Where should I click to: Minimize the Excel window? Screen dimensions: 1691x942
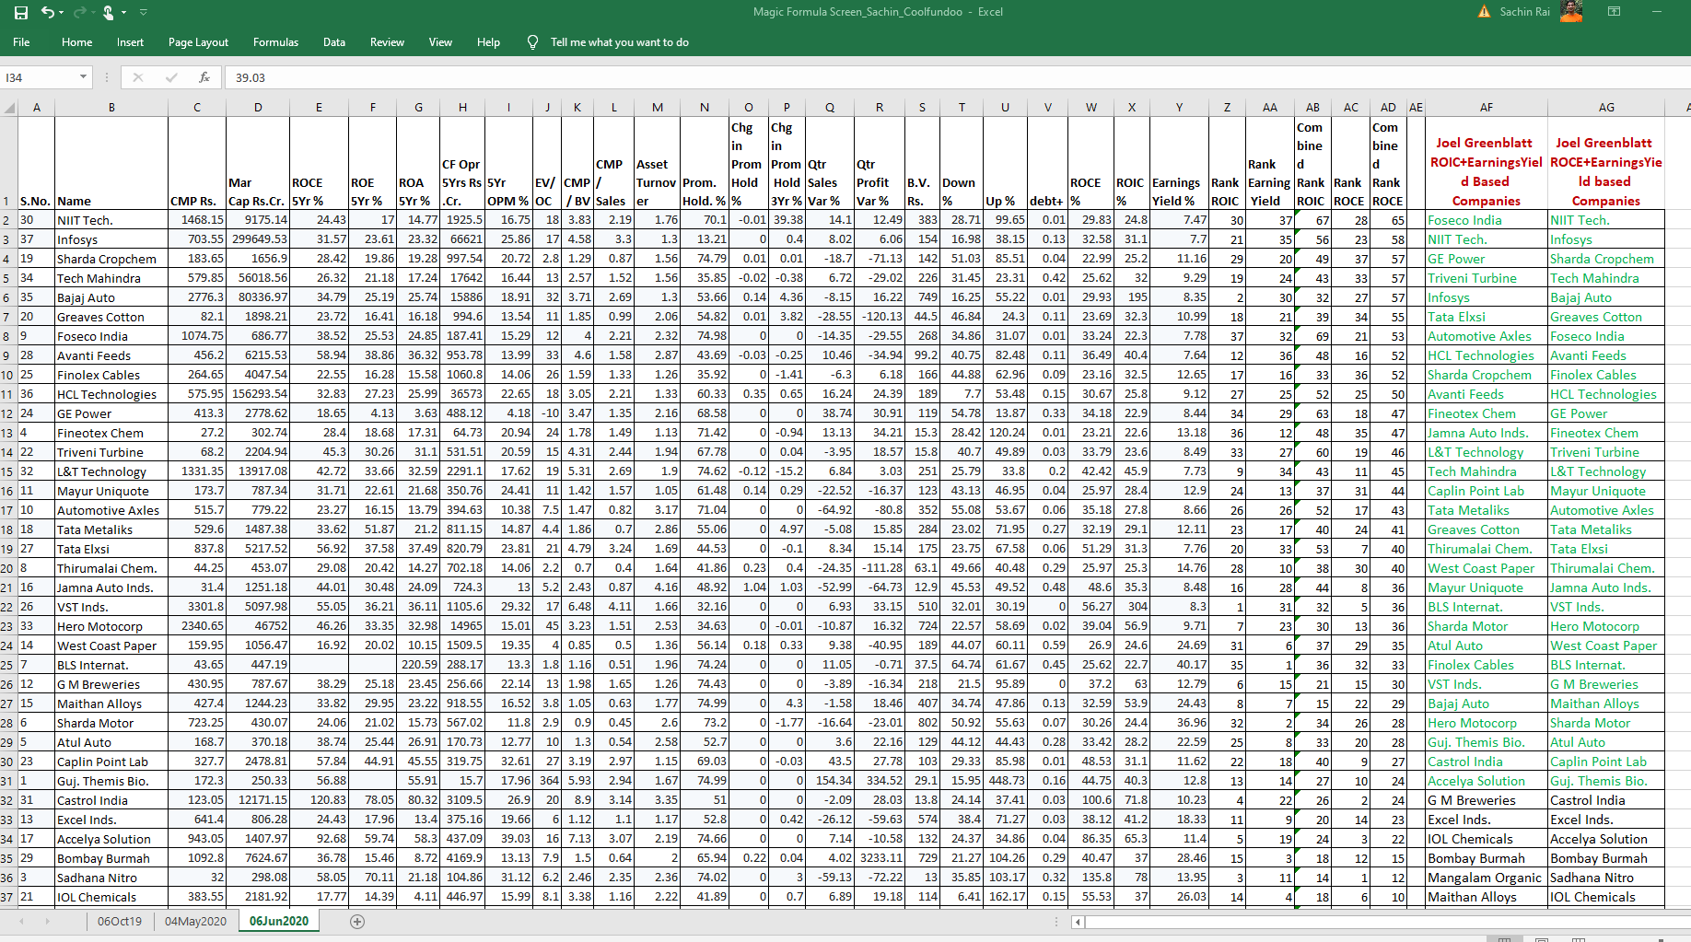1657,12
